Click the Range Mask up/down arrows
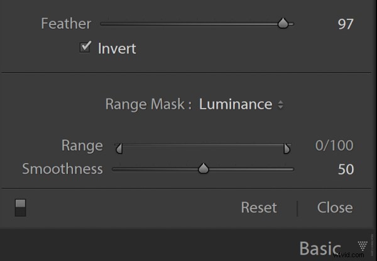 280,105
